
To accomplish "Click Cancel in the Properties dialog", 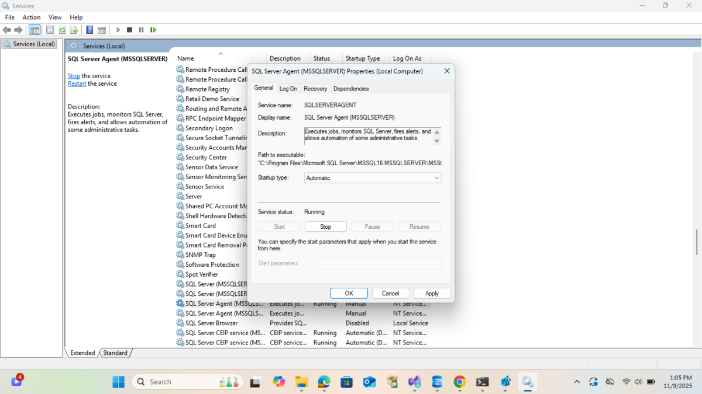I will tap(390, 294).
